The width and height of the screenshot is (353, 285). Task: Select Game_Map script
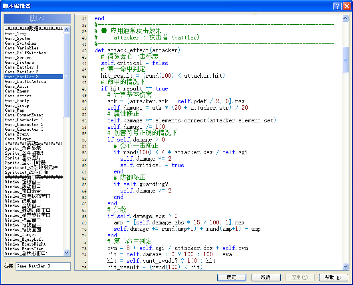point(34,110)
